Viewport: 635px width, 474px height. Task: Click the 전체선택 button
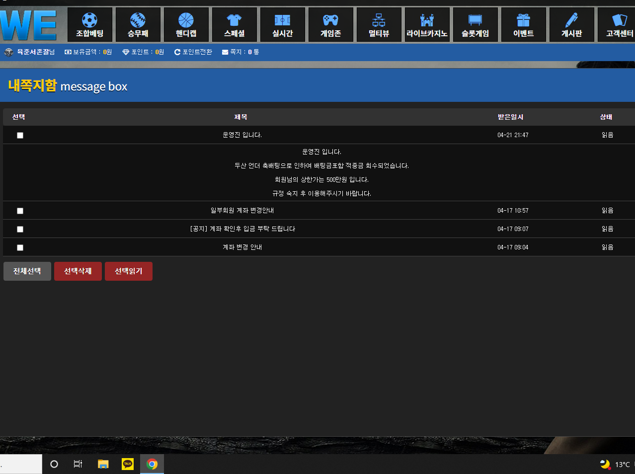coord(27,271)
